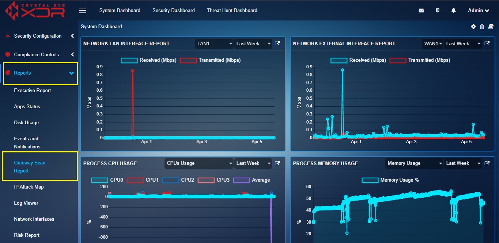Open Risk Report

27,235
